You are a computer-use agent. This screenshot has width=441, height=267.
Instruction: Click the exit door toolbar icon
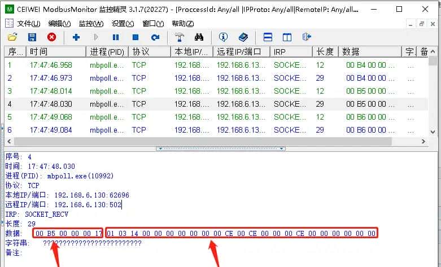pyautogui.click(x=307, y=37)
